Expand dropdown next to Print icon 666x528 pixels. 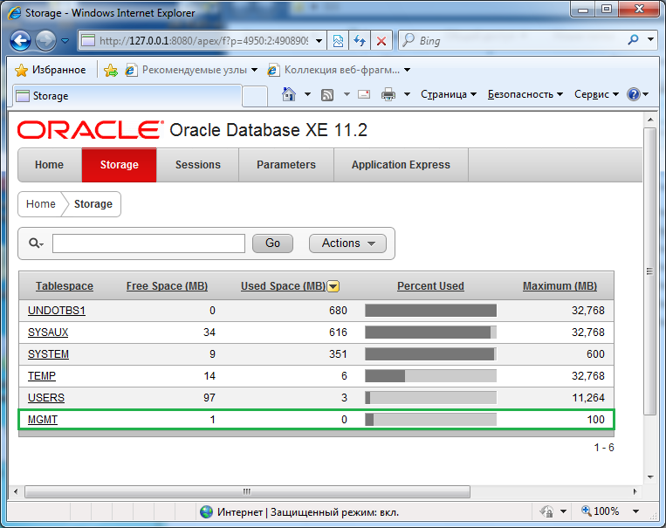coord(407,94)
